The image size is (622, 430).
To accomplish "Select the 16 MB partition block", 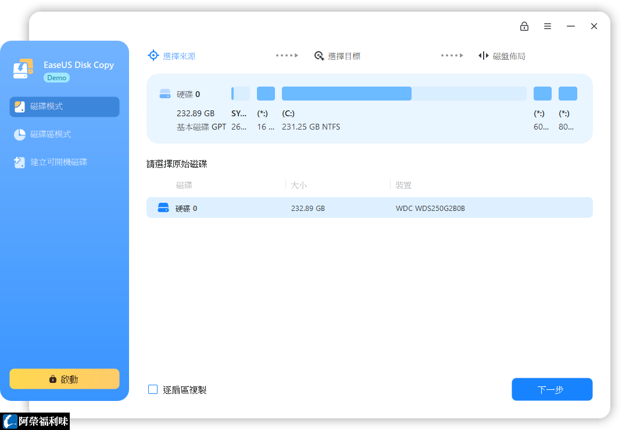I will [266, 94].
